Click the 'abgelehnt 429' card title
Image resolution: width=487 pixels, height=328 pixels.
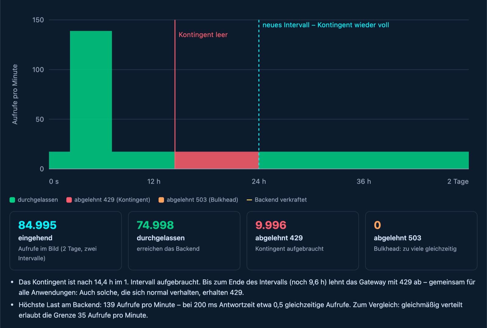279,238
